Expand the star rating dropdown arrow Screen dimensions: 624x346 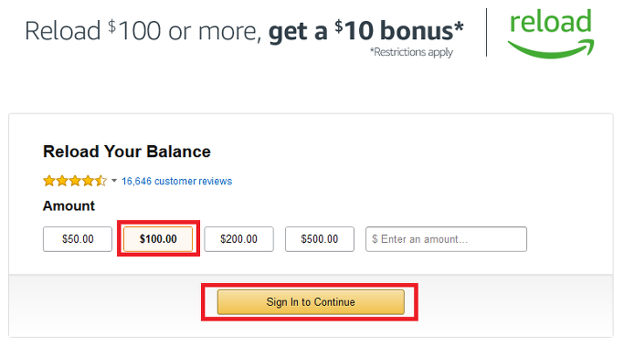pyautogui.click(x=114, y=181)
